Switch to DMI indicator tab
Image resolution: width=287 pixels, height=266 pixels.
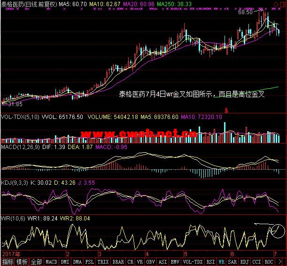(x=65, y=262)
